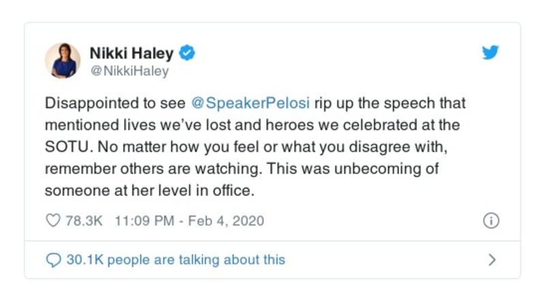The height and width of the screenshot is (303, 545).
Task: Click the Twitter bird logo
Action: tap(490, 53)
